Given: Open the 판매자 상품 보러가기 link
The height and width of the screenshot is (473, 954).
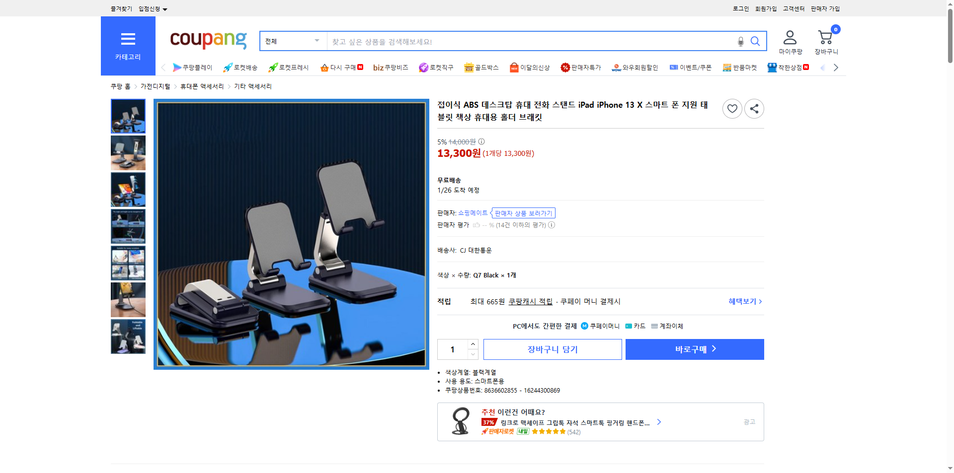Looking at the screenshot, I should click(x=523, y=213).
